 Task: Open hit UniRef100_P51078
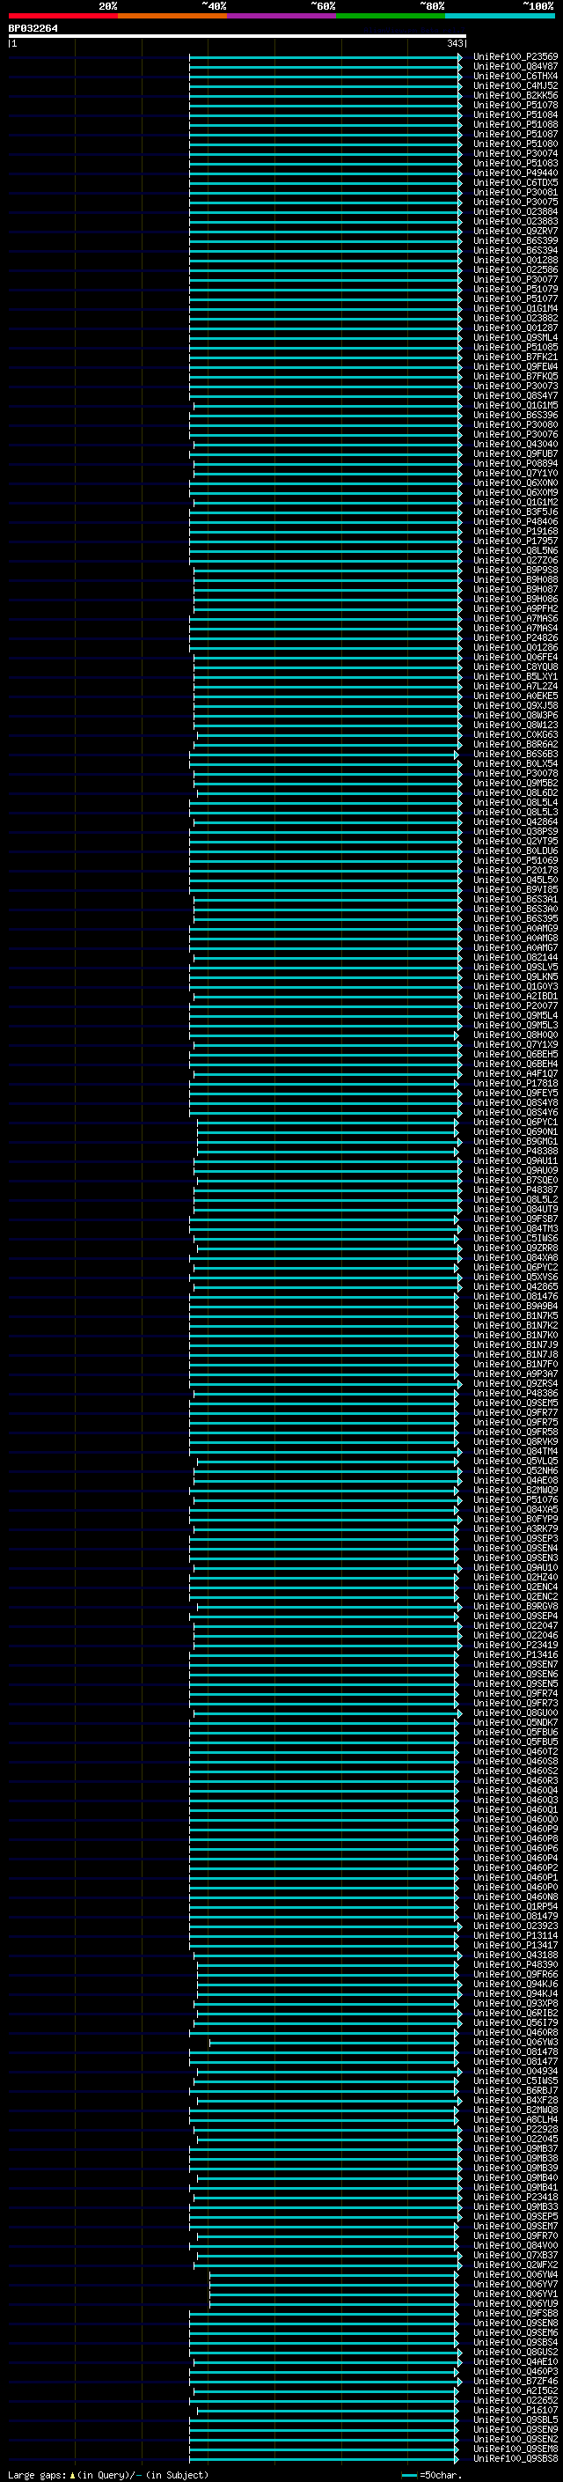[x=515, y=105]
